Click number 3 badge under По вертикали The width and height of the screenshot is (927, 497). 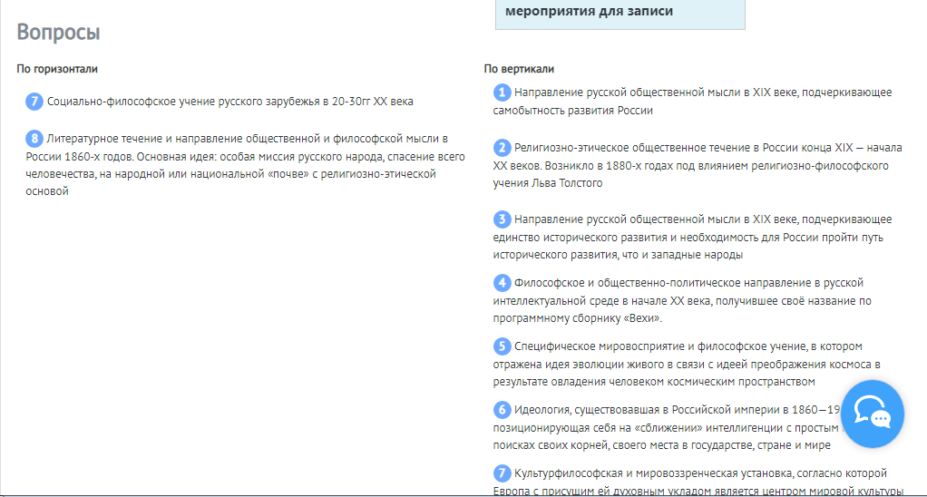(x=502, y=219)
